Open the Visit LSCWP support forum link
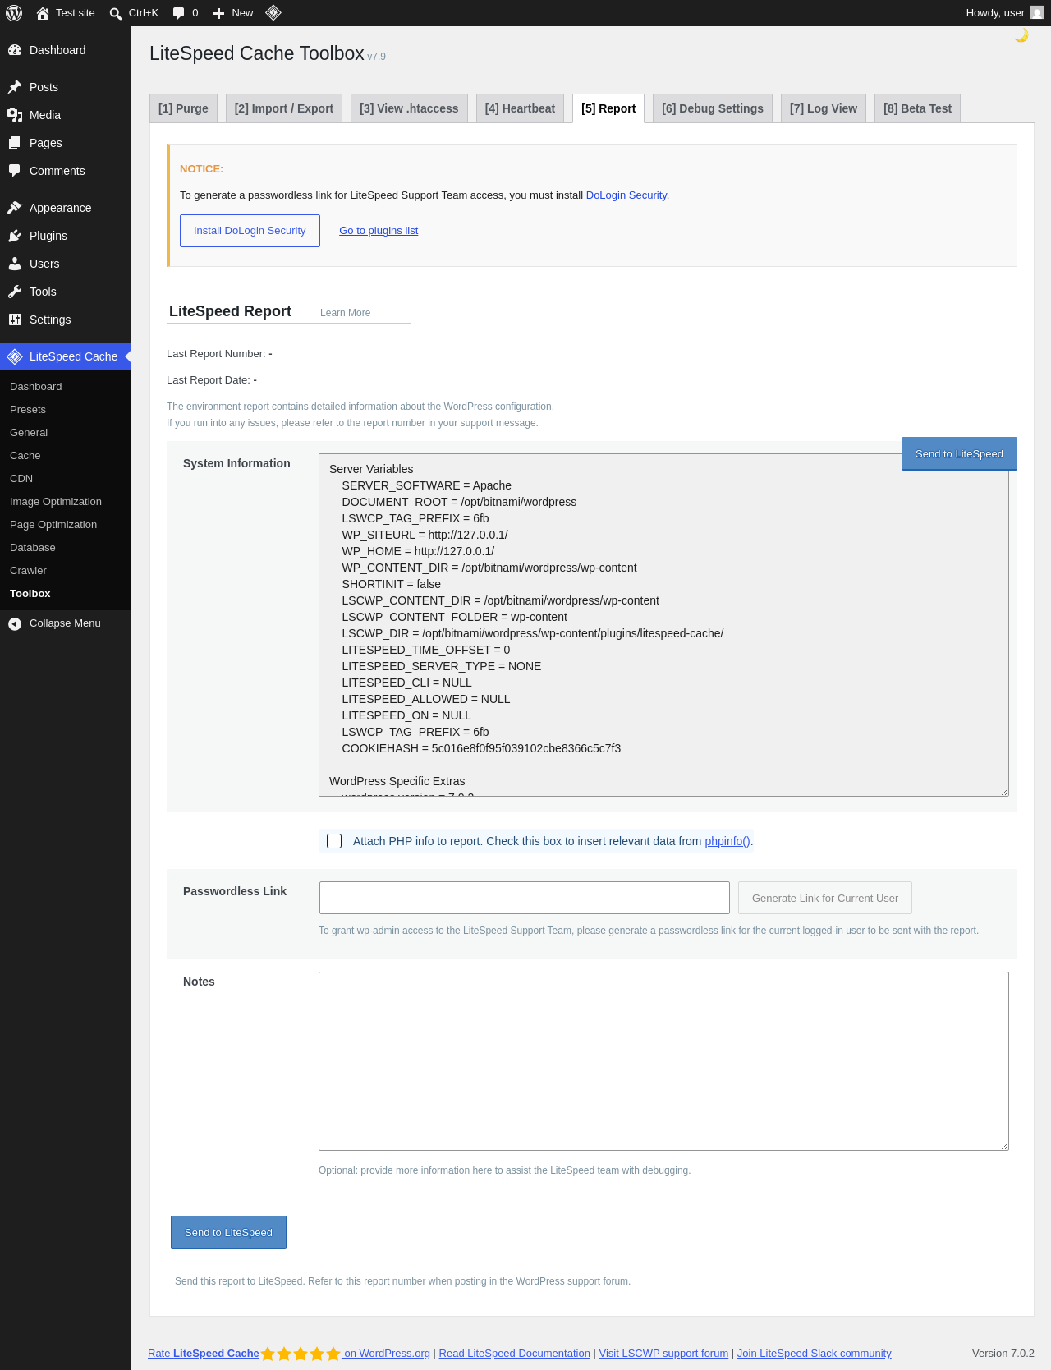 pos(663,1354)
